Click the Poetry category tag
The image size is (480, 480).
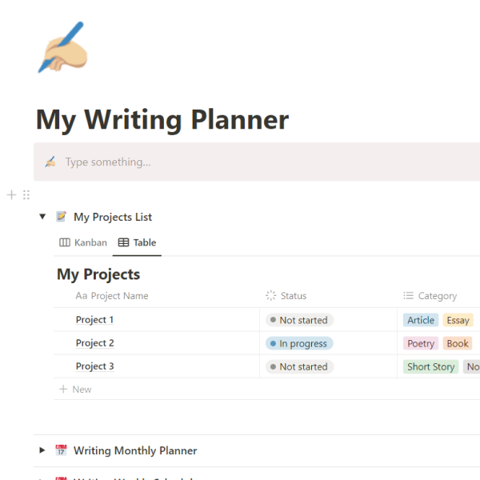pyautogui.click(x=421, y=343)
